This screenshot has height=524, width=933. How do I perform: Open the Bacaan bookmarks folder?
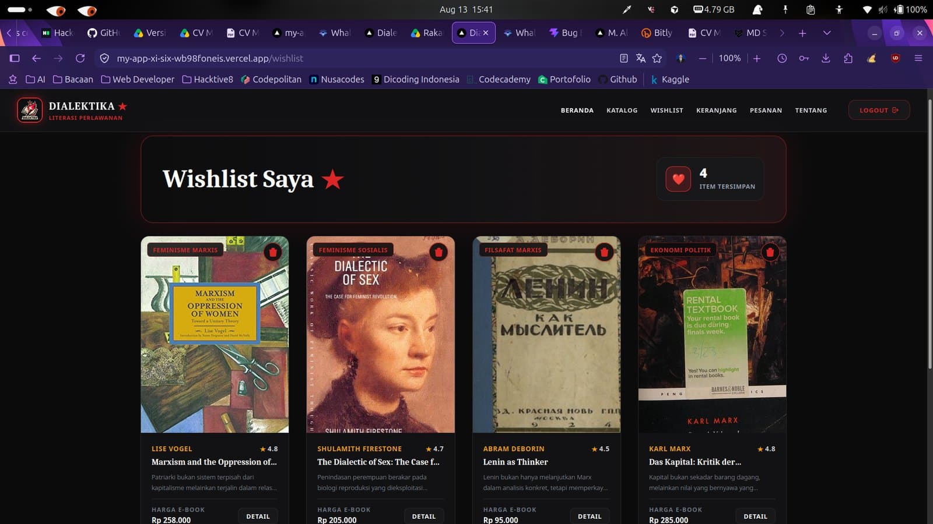point(73,79)
